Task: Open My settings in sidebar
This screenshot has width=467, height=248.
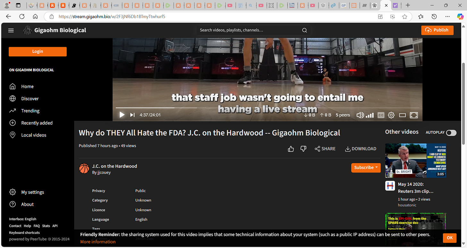Action: coord(27,192)
